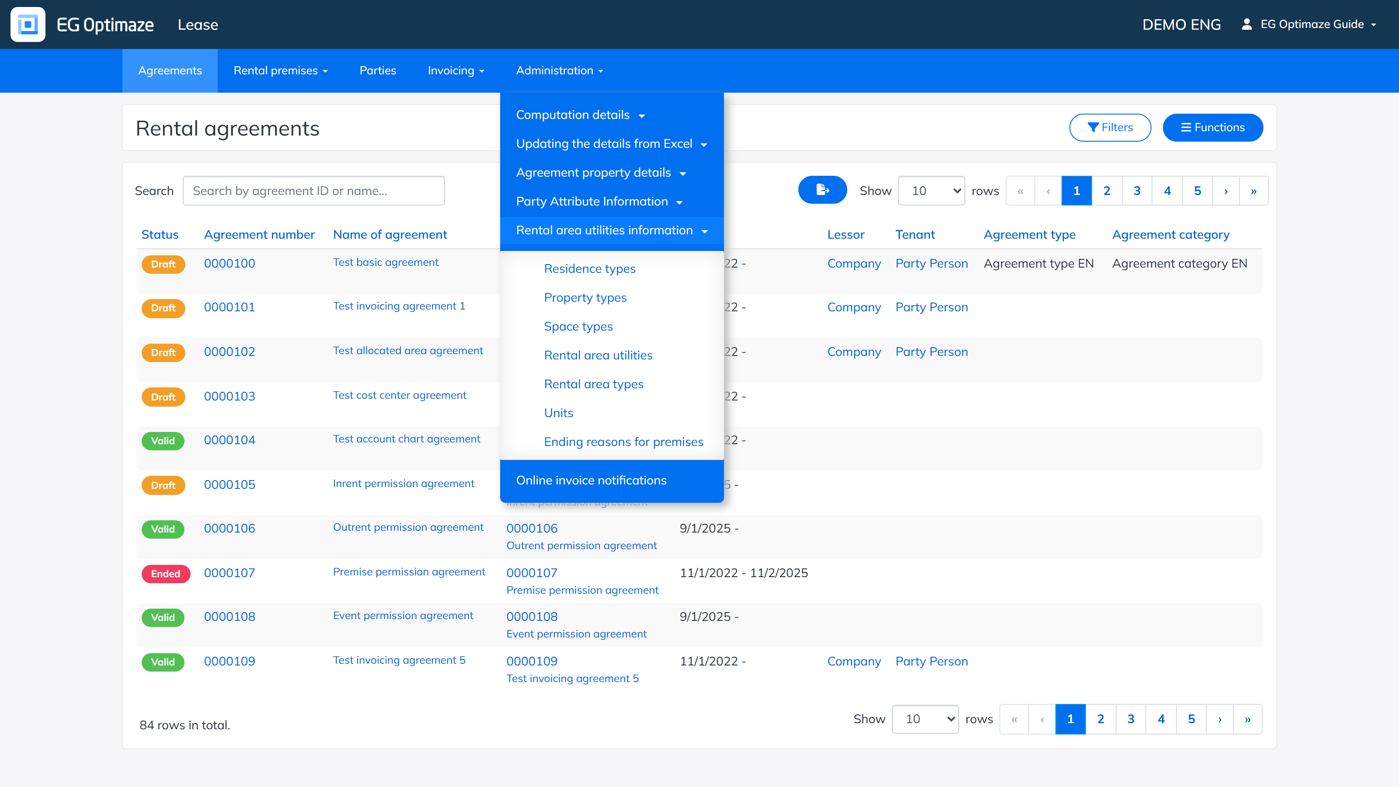Open Test account chart agreement

(x=406, y=439)
